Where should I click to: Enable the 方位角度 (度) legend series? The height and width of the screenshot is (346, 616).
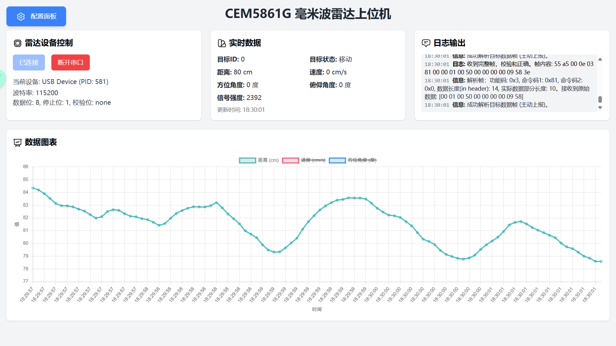click(x=353, y=160)
